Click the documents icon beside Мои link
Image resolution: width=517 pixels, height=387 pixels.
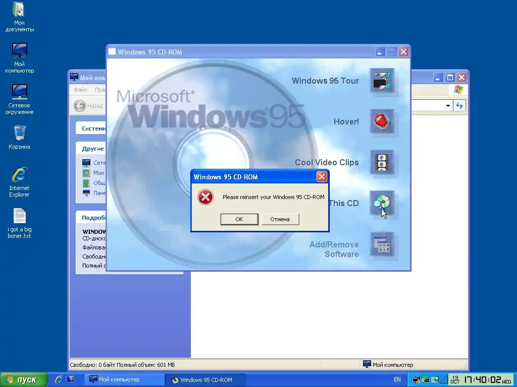point(86,173)
